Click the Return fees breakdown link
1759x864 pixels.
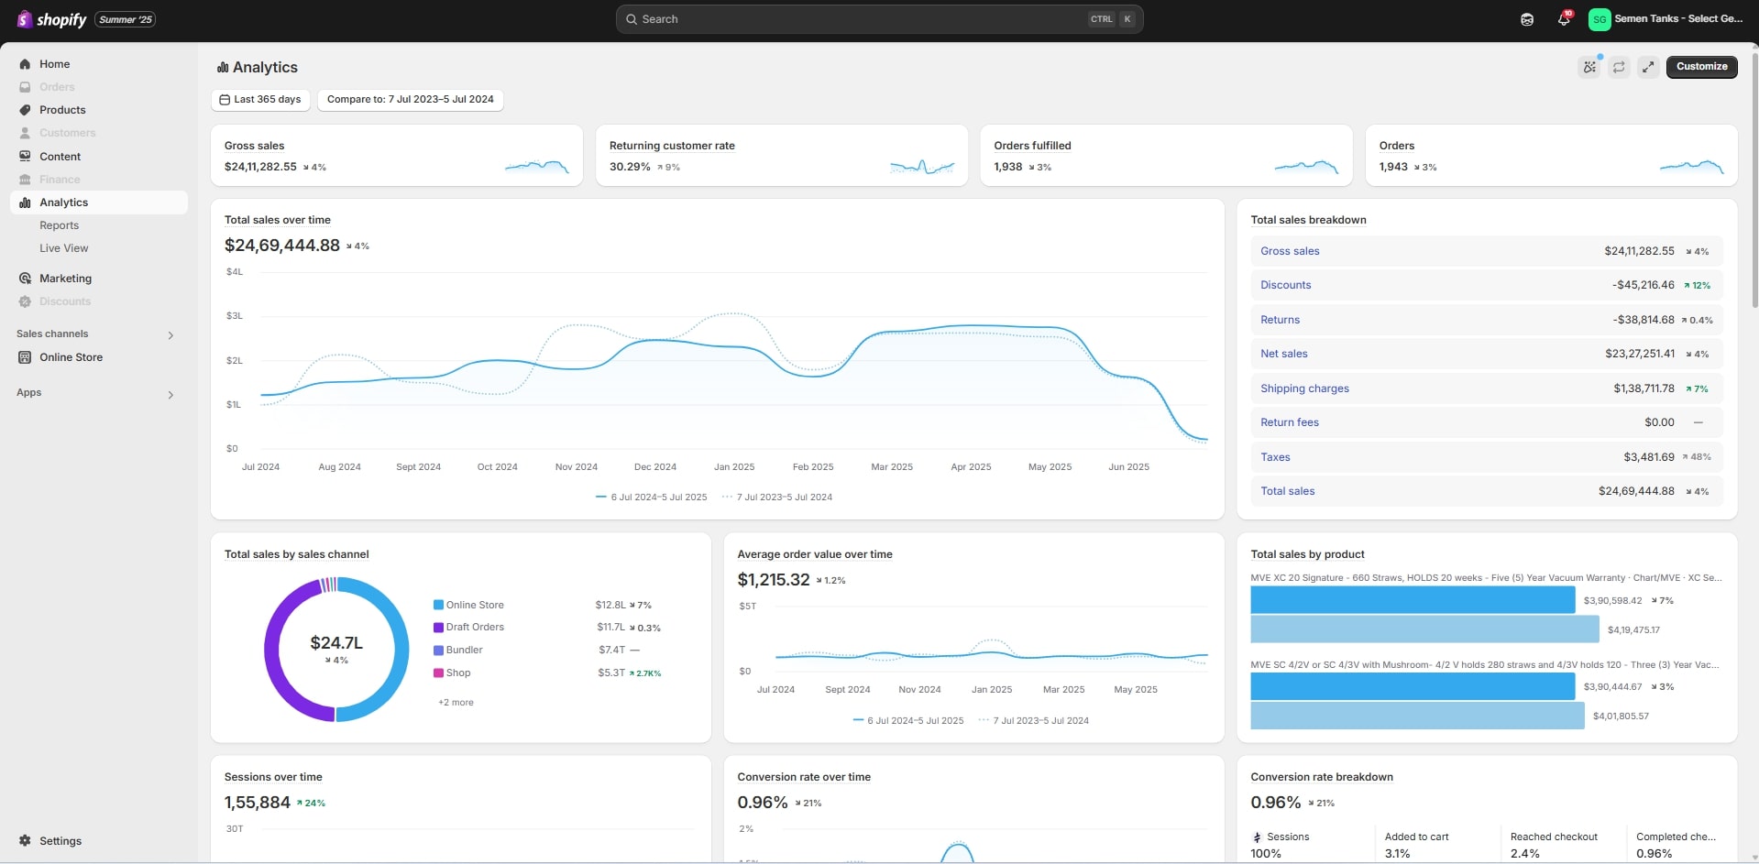pos(1289,422)
